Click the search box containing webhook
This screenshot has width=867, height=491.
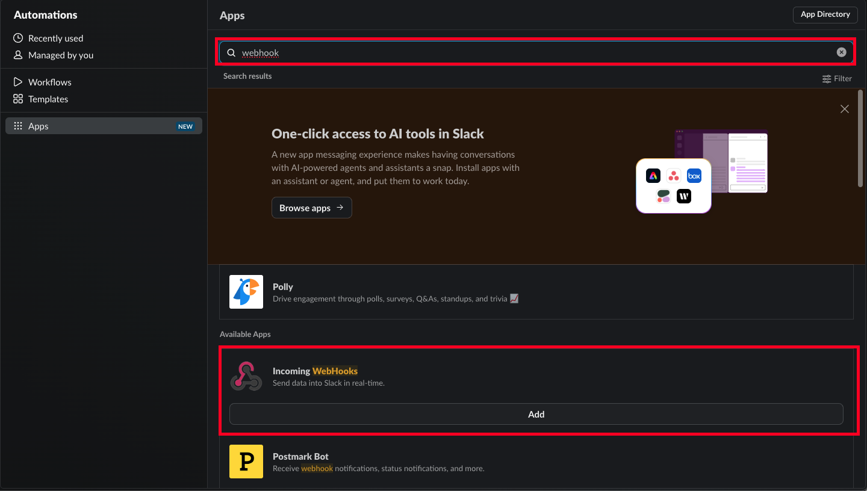[x=536, y=52]
